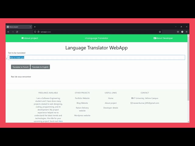
Task: Click Translate to French button
Action: point(20,67)
